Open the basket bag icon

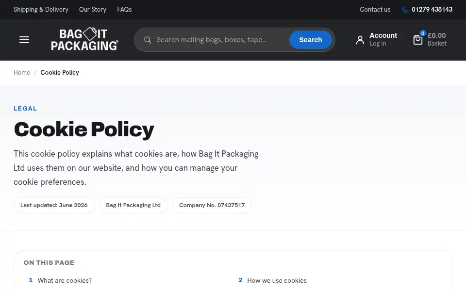pyautogui.click(x=417, y=40)
